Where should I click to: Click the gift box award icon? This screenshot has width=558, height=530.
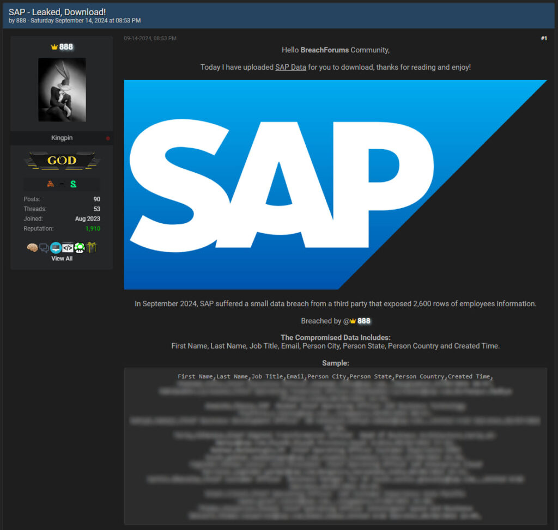pos(92,247)
